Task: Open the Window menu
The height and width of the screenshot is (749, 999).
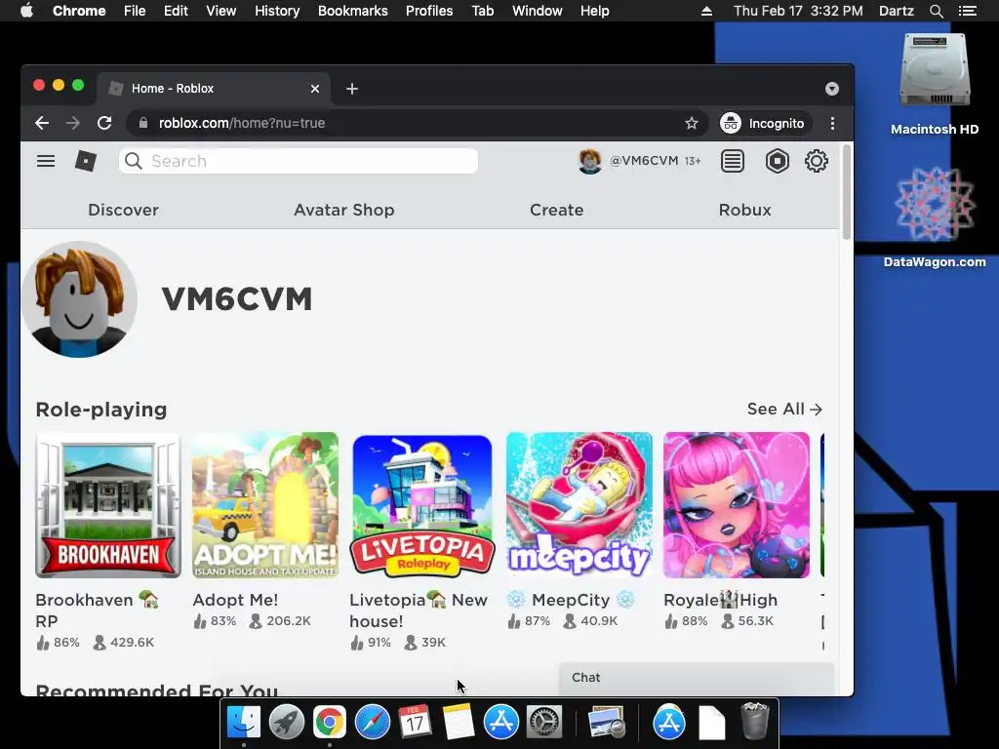Action: click(x=538, y=11)
